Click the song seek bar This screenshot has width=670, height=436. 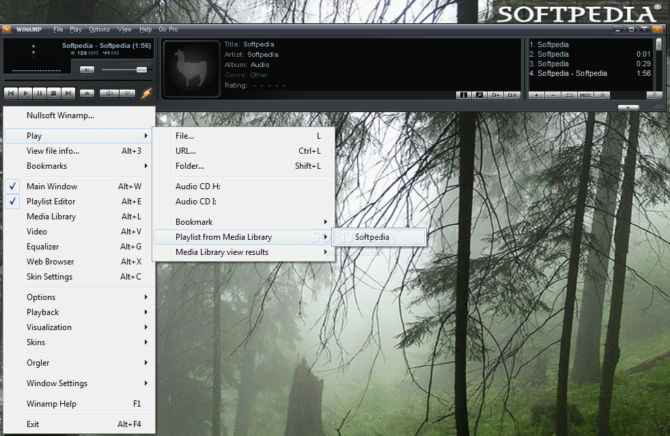point(78,80)
